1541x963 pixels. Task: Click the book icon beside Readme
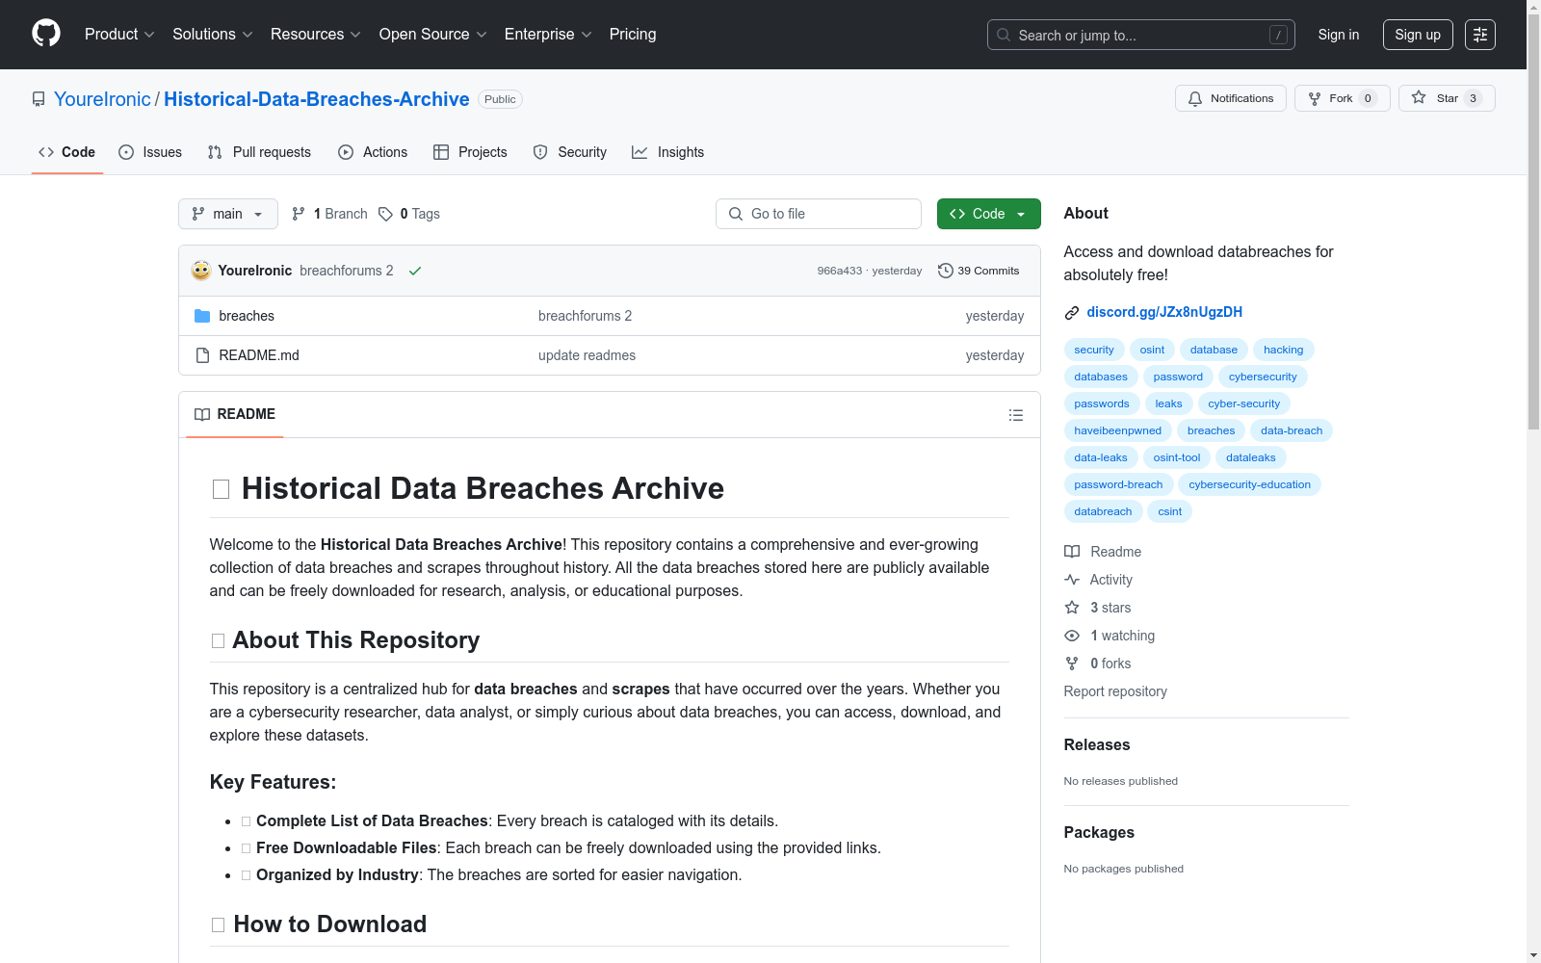(1072, 552)
